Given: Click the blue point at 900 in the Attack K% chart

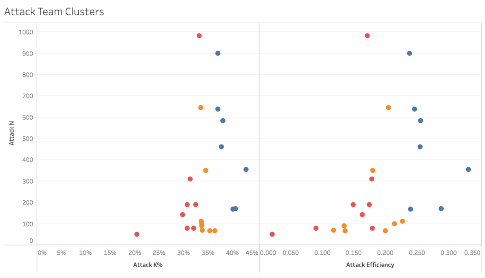Looking at the screenshot, I should click(218, 54).
